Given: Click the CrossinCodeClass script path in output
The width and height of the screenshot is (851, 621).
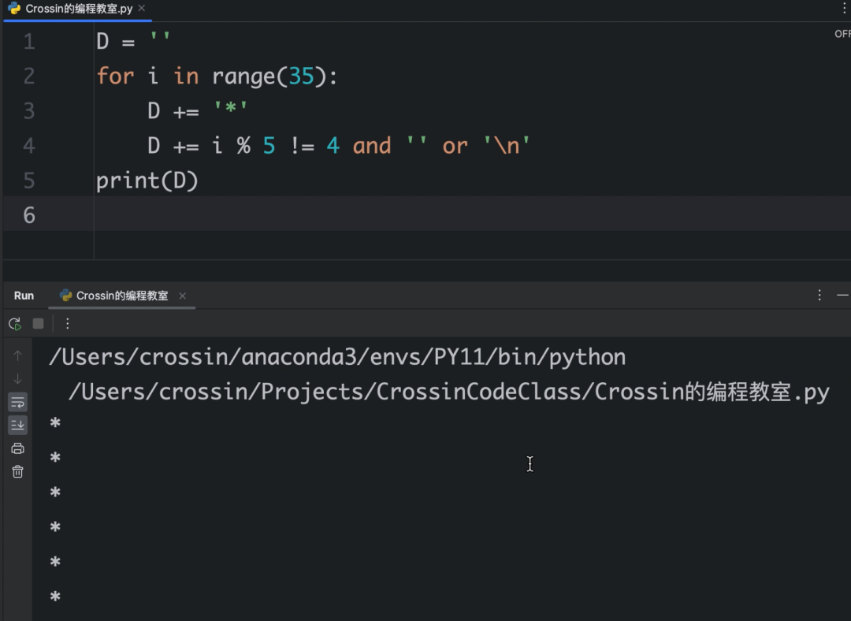Looking at the screenshot, I should 449,392.
